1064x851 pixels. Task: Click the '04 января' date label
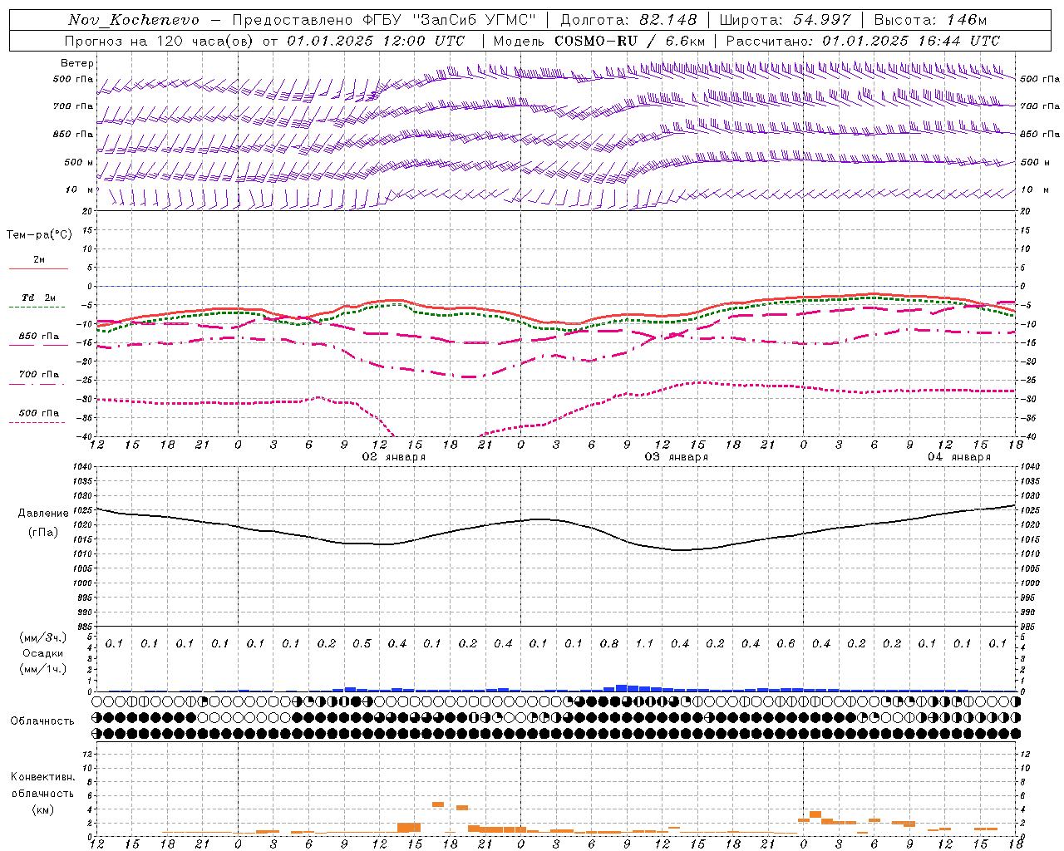pos(958,457)
